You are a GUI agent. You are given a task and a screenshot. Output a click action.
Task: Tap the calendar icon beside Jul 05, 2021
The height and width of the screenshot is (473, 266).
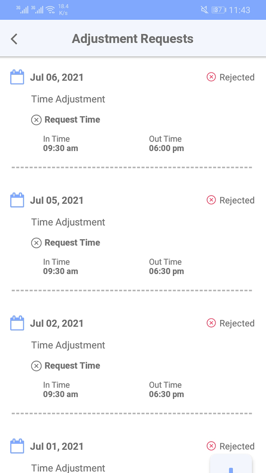point(17,200)
